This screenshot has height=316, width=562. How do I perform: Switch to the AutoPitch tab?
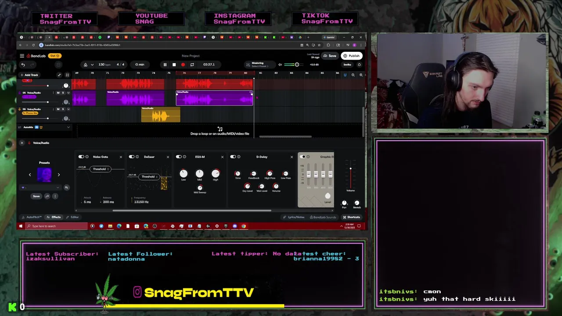coord(32,217)
